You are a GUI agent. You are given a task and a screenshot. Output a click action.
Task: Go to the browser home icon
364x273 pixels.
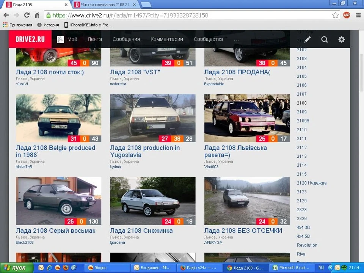37,15
